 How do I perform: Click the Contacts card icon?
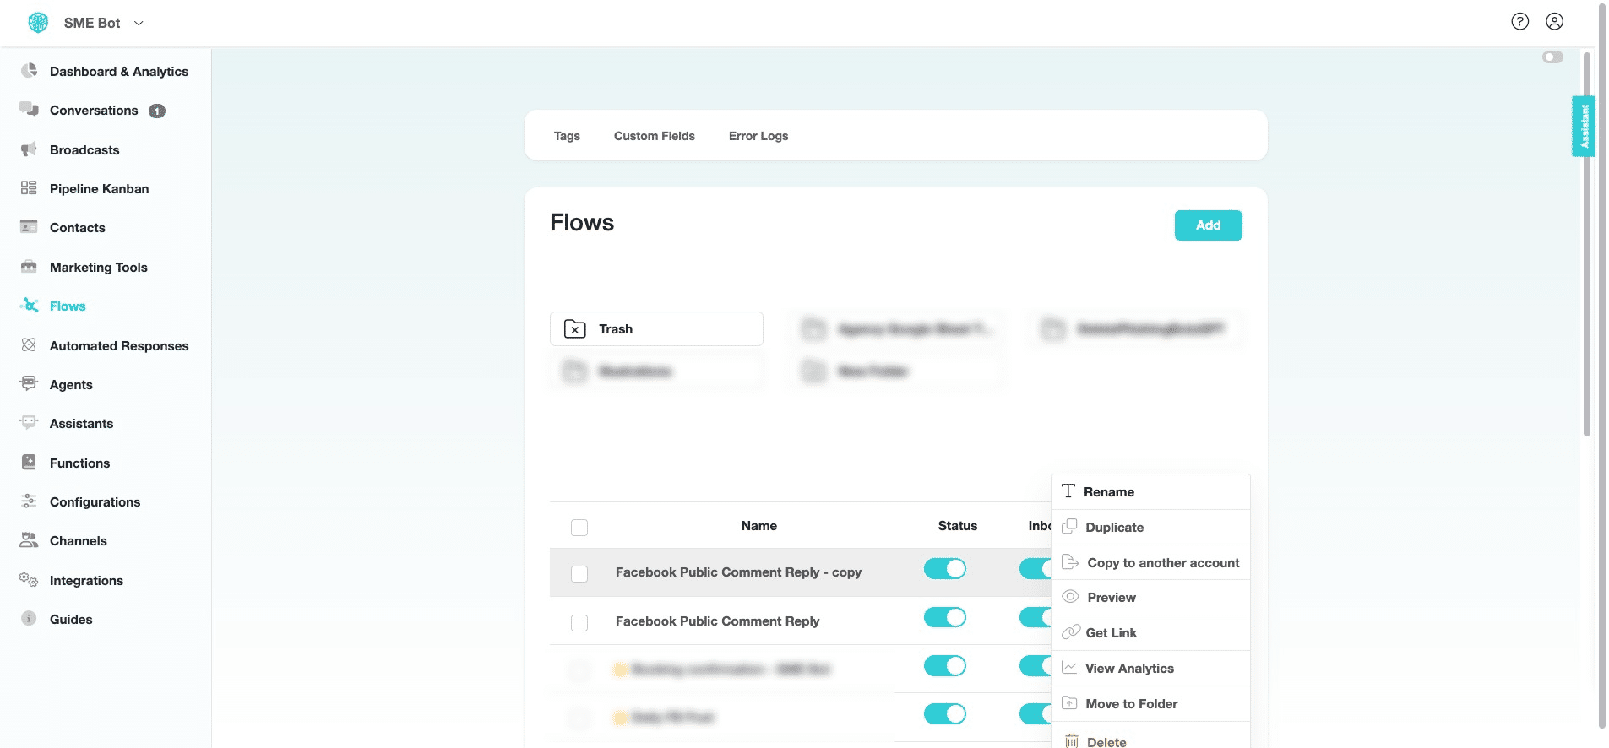coord(29,227)
